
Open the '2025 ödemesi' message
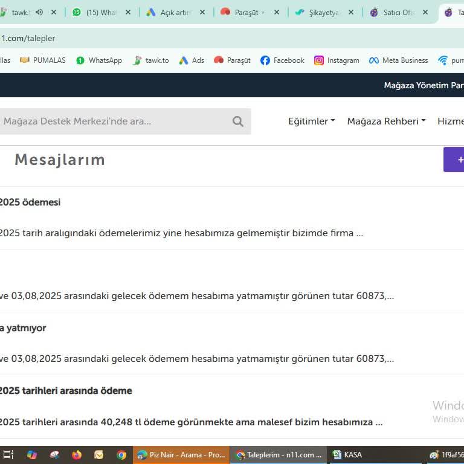(30, 202)
